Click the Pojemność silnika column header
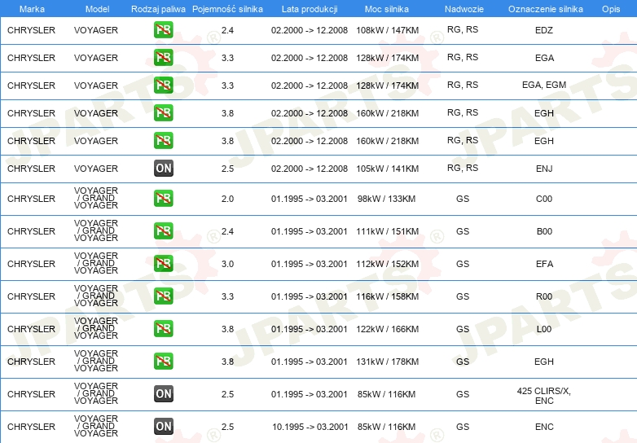Image resolution: width=637 pixels, height=443 pixels. [227, 9]
